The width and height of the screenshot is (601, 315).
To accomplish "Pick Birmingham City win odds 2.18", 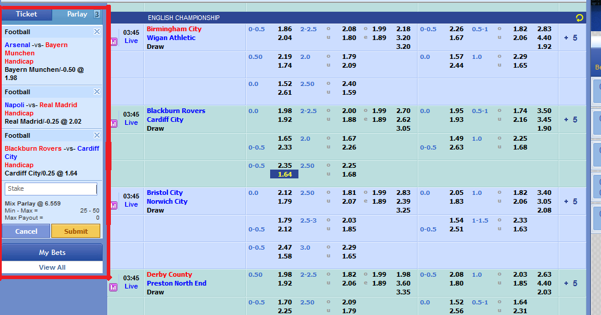I will coord(403,29).
